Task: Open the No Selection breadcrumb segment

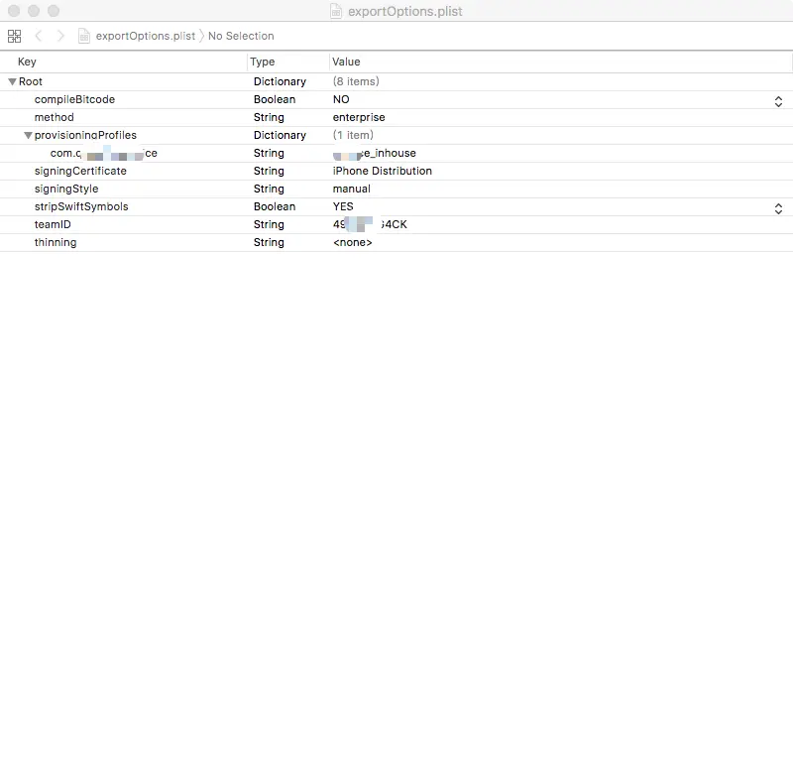Action: [x=241, y=36]
